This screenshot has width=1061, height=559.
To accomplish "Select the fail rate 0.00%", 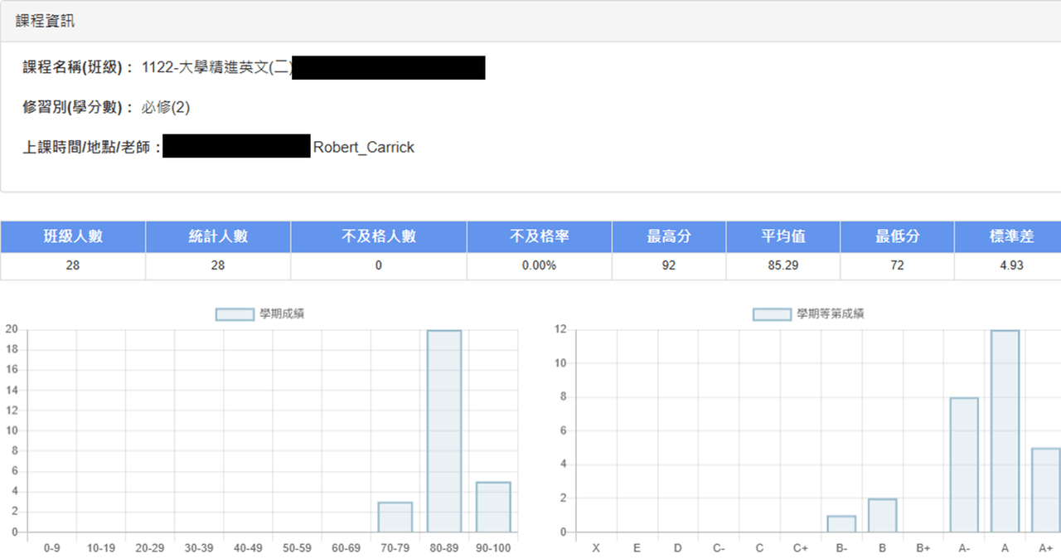I will (540, 265).
